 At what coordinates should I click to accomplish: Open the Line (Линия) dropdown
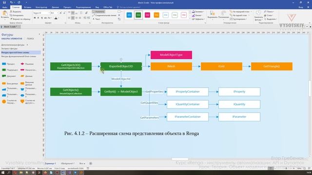click(x=197, y=15)
